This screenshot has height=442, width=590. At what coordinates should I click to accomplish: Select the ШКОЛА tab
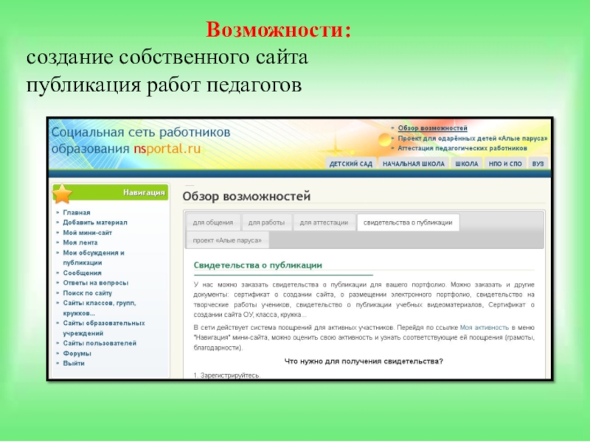pyautogui.click(x=466, y=164)
